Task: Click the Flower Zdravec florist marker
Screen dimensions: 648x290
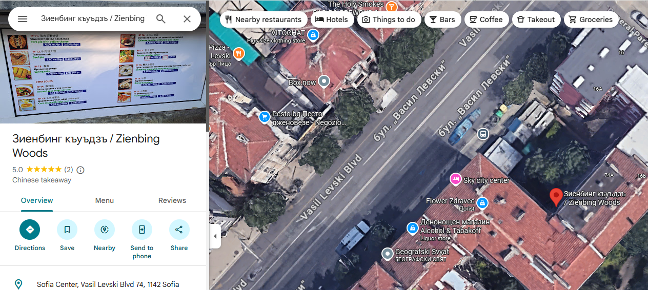Action: [481, 203]
